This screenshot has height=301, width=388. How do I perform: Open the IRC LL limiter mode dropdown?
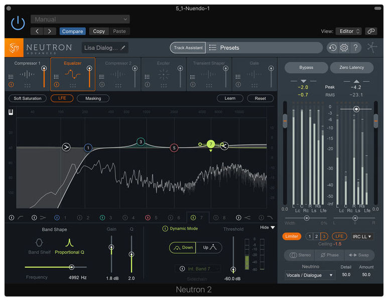[362, 236]
